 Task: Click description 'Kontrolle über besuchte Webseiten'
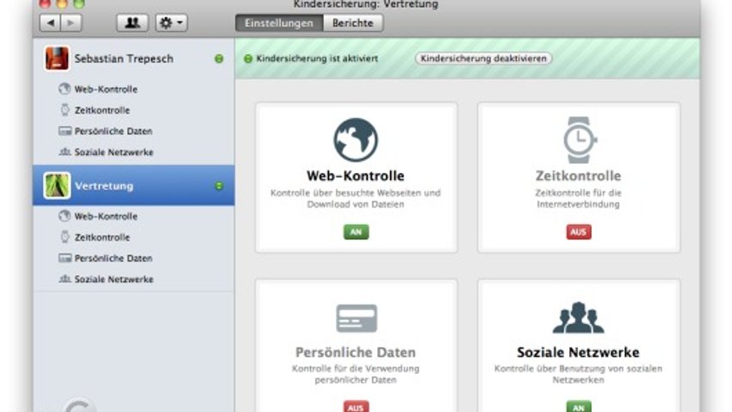pos(356,198)
